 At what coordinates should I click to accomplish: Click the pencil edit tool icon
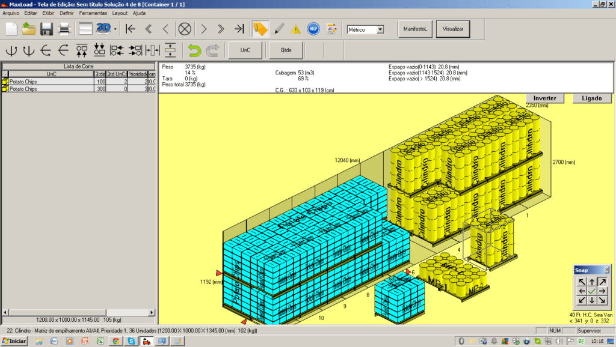click(279, 28)
